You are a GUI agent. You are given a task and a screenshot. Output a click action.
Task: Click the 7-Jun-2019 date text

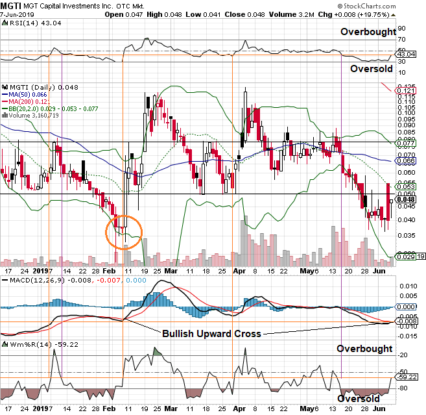pos(17,15)
